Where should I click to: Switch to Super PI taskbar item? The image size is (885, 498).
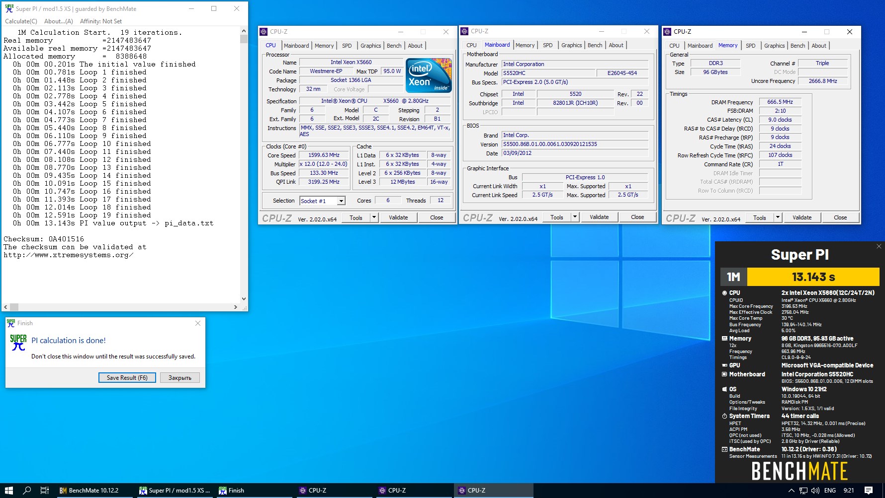click(174, 491)
